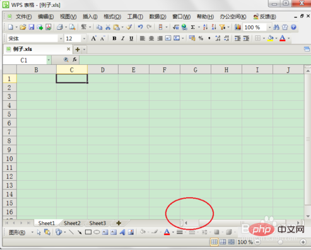Viewport: 311px width, 250px height.
Task: Click the Save icon in toolbar
Action: (x=32, y=27)
